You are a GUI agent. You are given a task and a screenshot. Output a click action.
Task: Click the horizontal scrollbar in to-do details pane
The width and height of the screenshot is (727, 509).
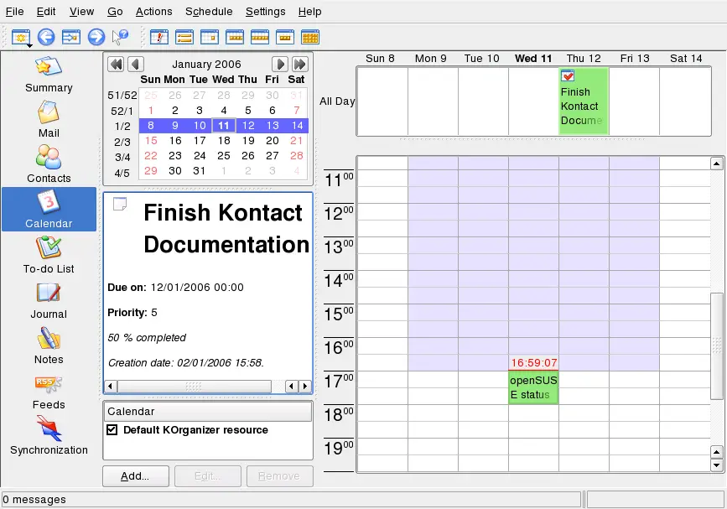(194, 387)
